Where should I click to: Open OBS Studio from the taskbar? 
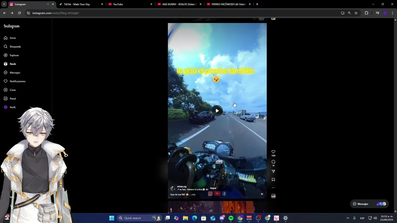click(258, 218)
